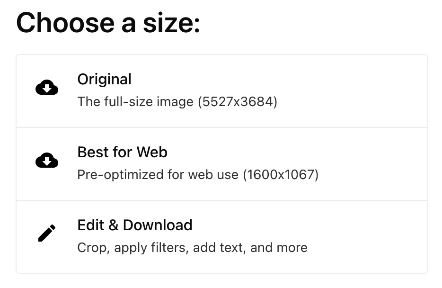Click the pencil icon for Edit & Download
This screenshot has height=288, width=442.
pos(47,233)
